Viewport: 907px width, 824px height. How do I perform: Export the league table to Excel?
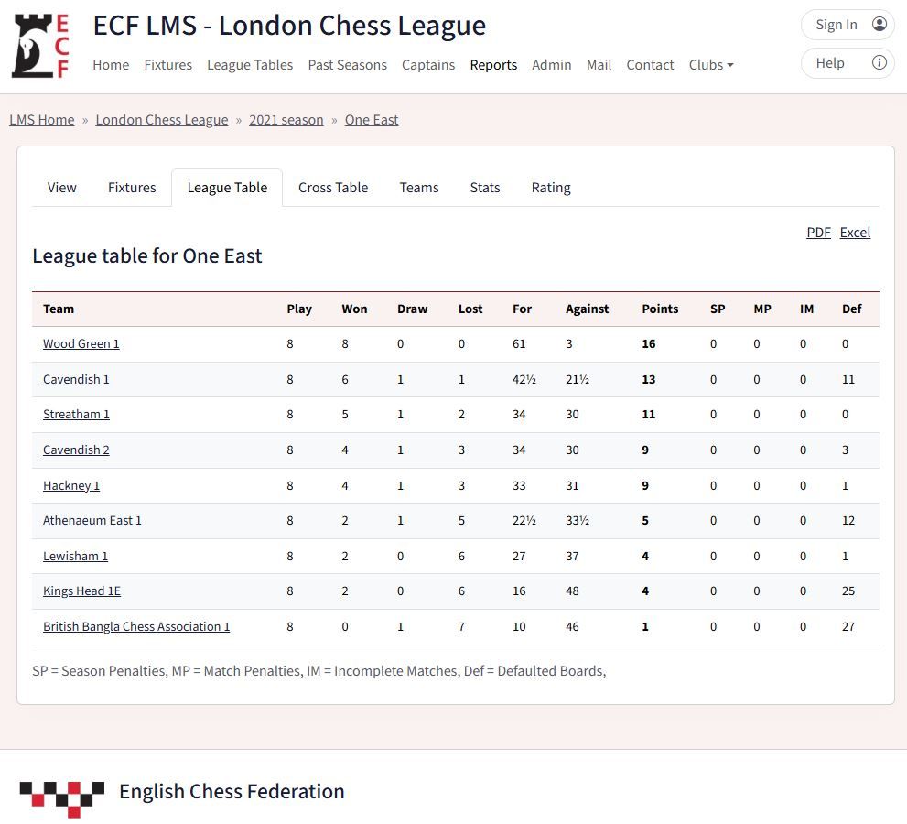(x=855, y=233)
